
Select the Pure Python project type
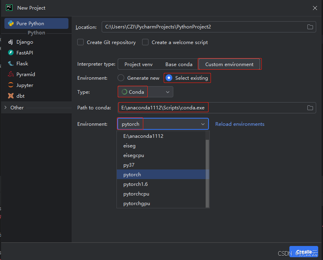click(36, 24)
